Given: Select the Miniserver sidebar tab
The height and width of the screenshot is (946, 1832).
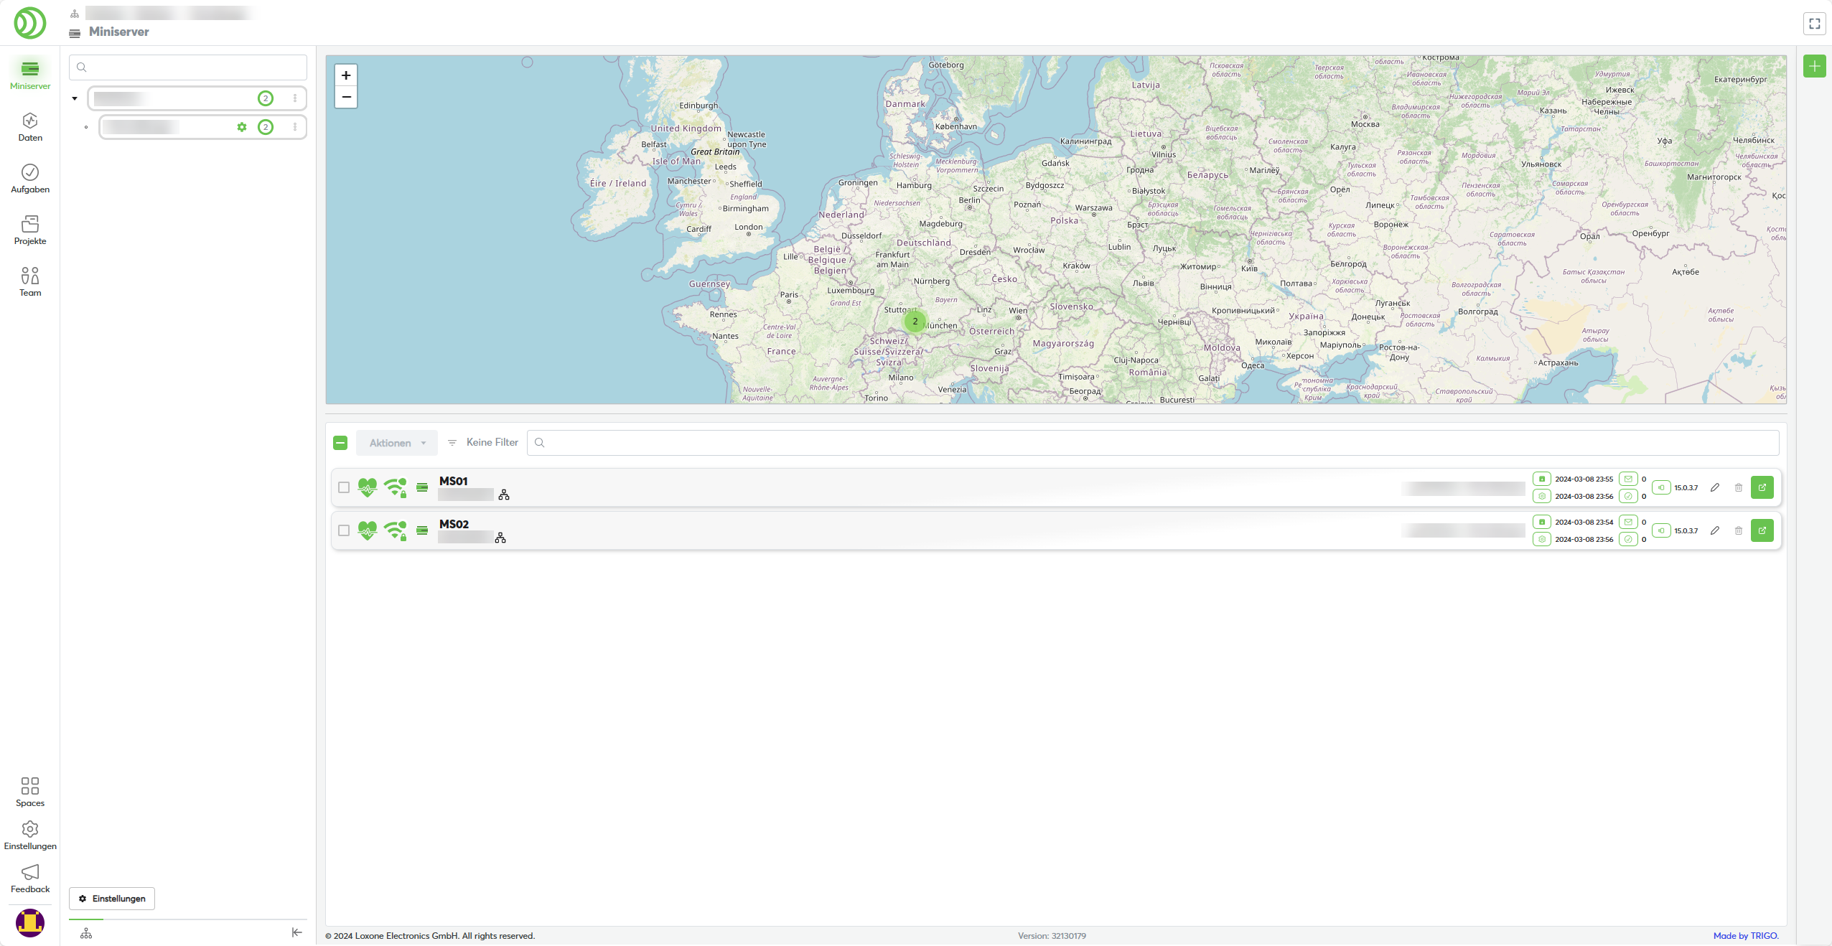Looking at the screenshot, I should click(x=30, y=75).
